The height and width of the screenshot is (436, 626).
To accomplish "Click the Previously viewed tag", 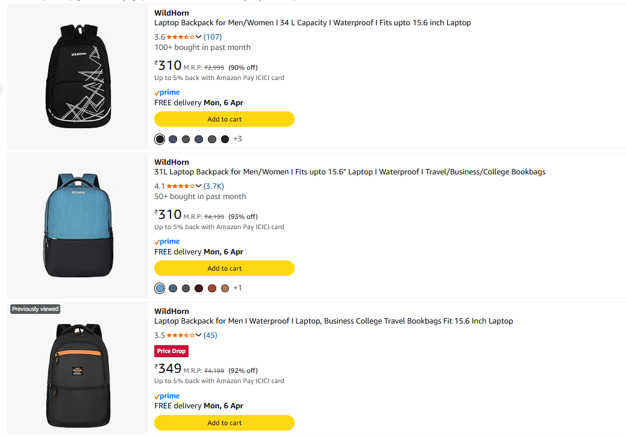I will point(36,309).
